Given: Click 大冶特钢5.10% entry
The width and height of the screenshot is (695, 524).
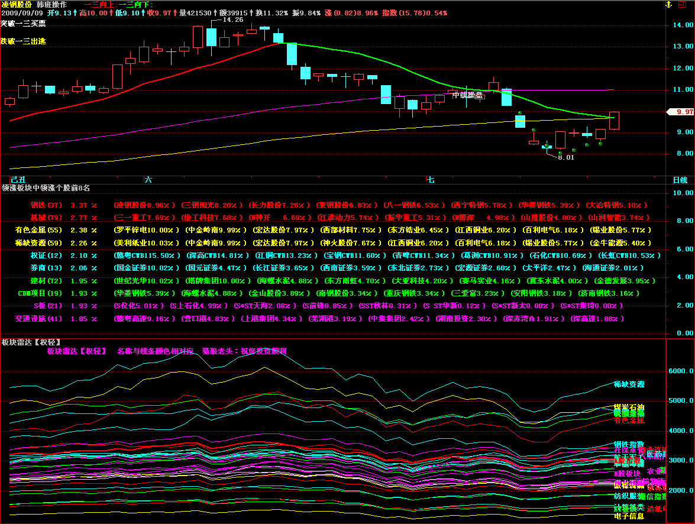Looking at the screenshot, I should click(616, 205).
